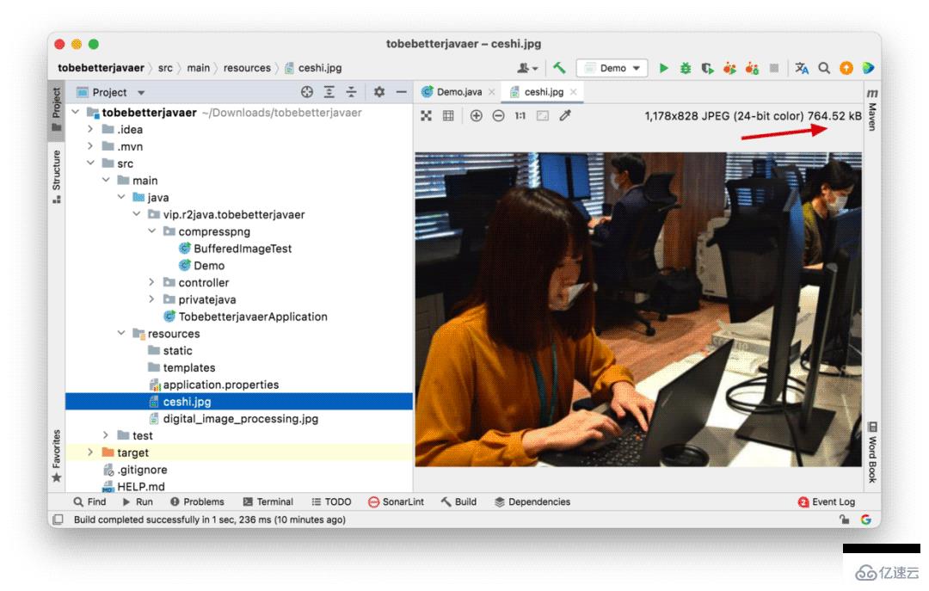Open the Terminal tool window
The height and width of the screenshot is (591, 929).
[268, 502]
